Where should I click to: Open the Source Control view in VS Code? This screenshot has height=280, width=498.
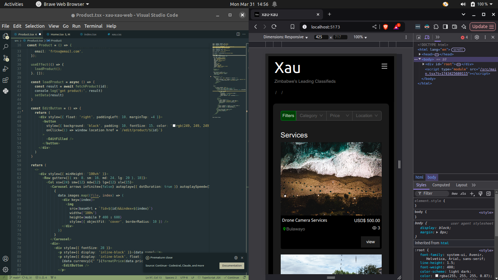(x=5, y=58)
